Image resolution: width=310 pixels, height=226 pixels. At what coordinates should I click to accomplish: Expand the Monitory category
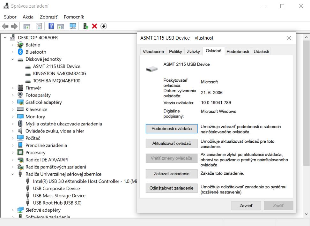click(x=13, y=117)
